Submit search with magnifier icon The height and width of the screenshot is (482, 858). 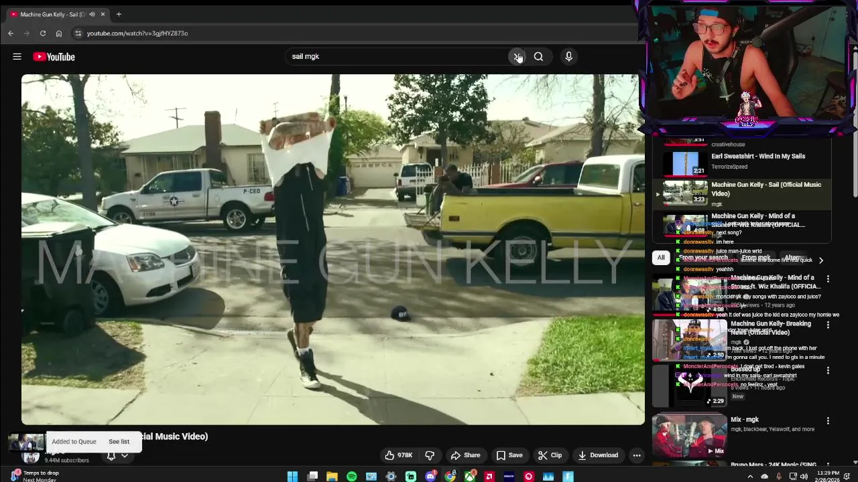coord(538,57)
